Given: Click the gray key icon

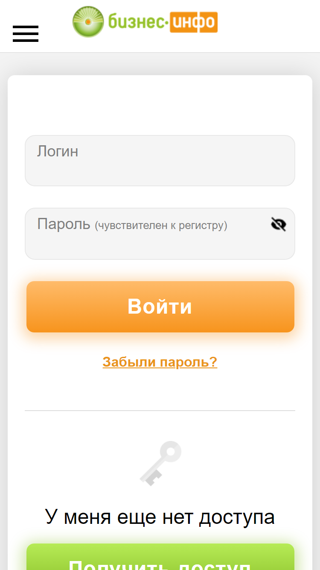Looking at the screenshot, I should [161, 464].
